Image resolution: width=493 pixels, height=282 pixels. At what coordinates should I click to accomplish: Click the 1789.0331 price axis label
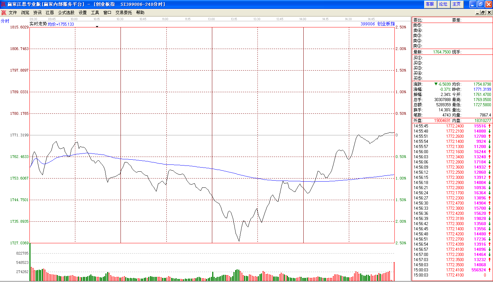[x=19, y=92]
